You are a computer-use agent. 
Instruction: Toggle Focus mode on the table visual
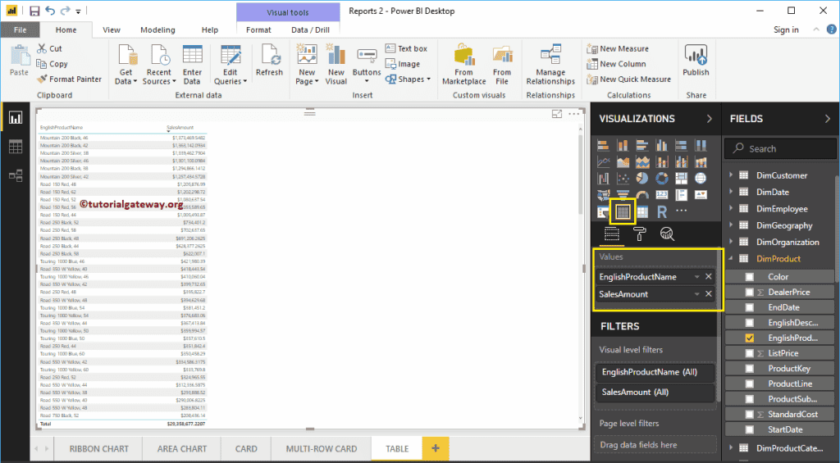(557, 113)
